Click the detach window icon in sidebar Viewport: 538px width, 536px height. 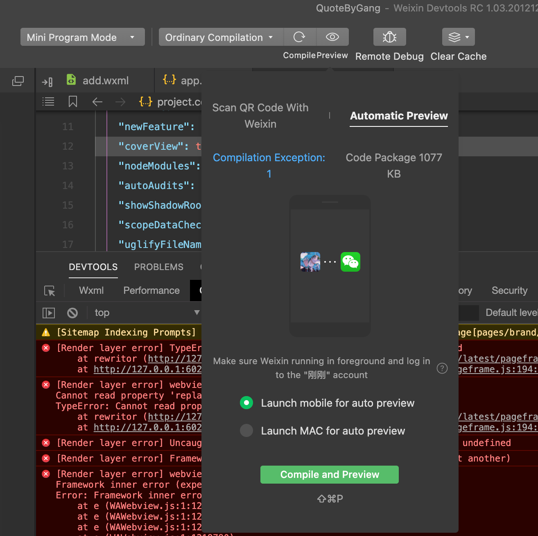point(18,81)
